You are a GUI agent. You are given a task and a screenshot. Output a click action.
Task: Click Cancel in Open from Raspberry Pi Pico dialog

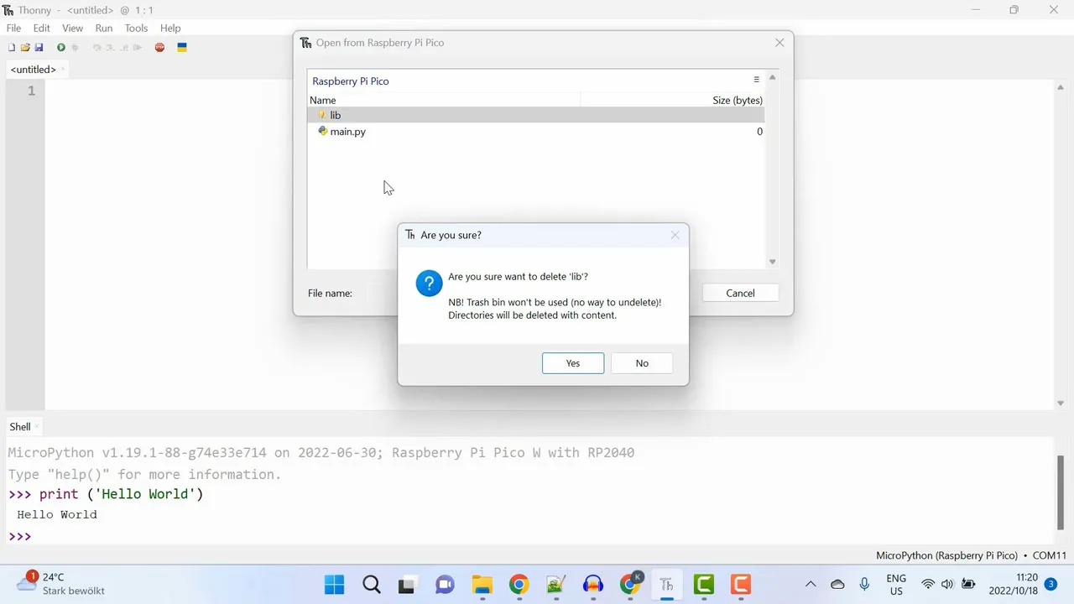pos(740,293)
